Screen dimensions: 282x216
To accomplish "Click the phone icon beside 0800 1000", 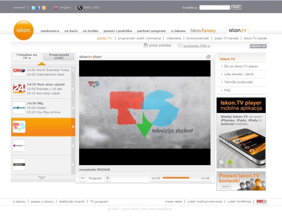I will tap(80, 8).
